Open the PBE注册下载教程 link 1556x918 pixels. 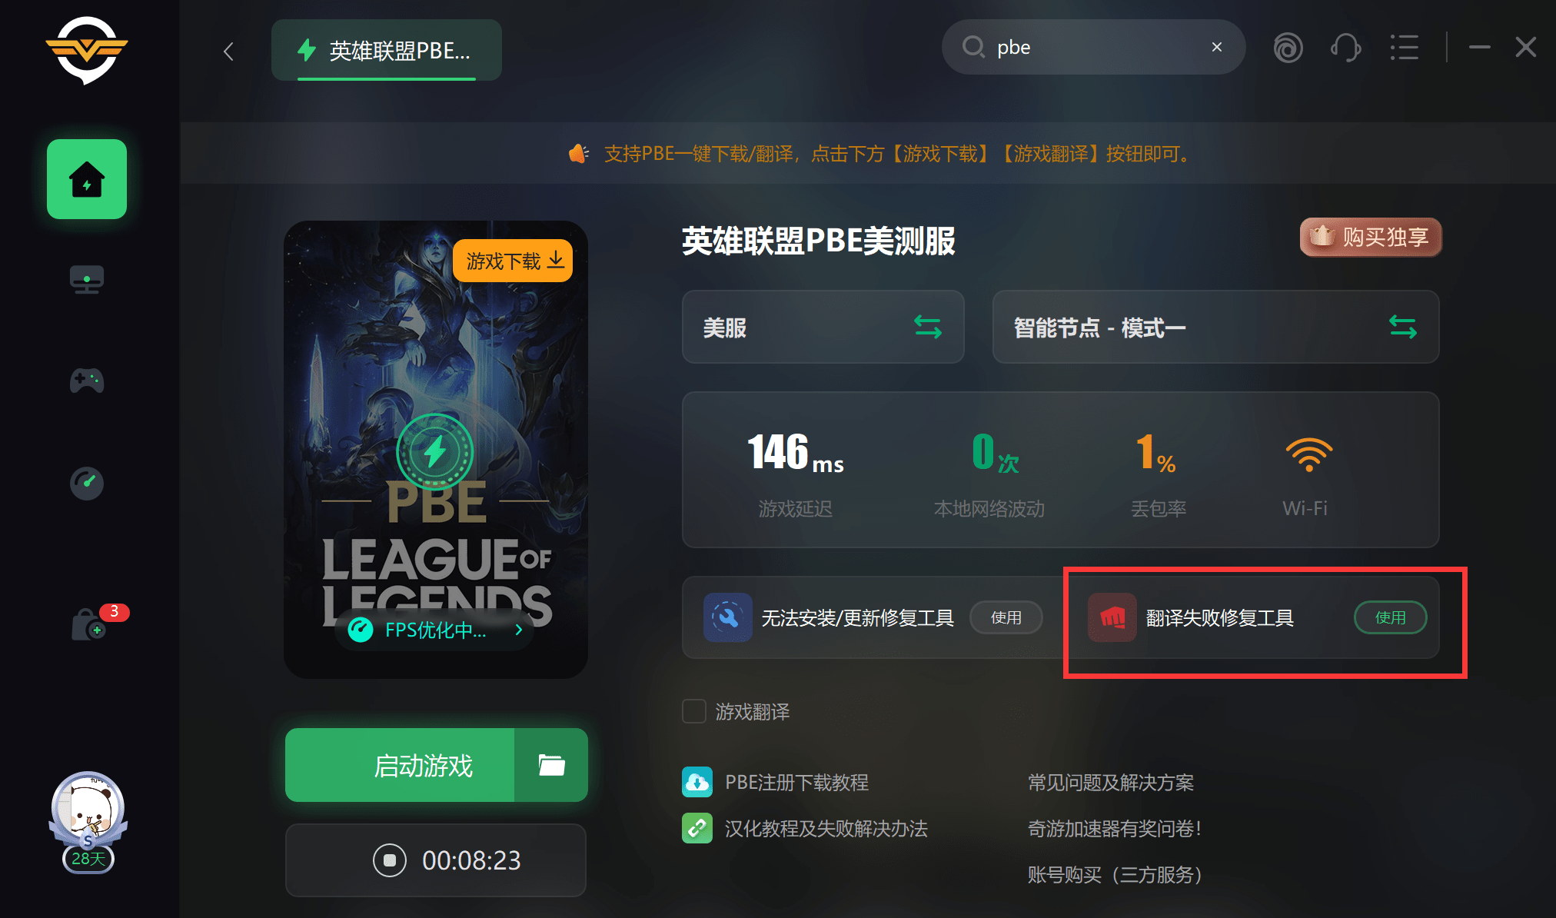tap(796, 782)
